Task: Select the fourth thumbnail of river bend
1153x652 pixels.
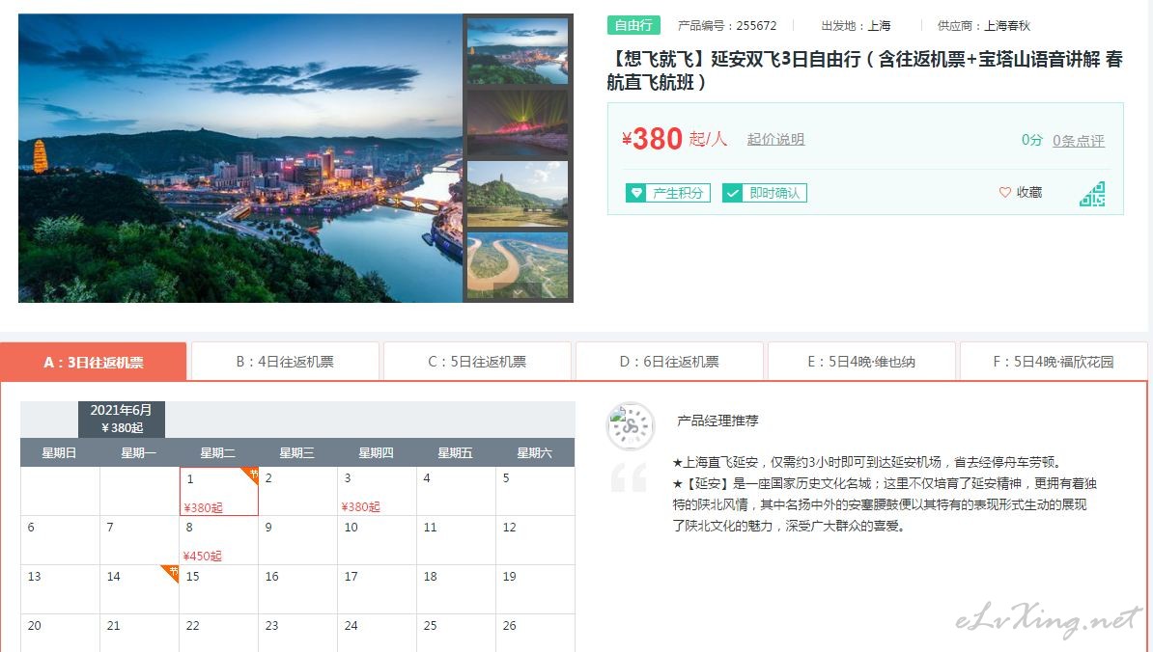Action: 517,265
